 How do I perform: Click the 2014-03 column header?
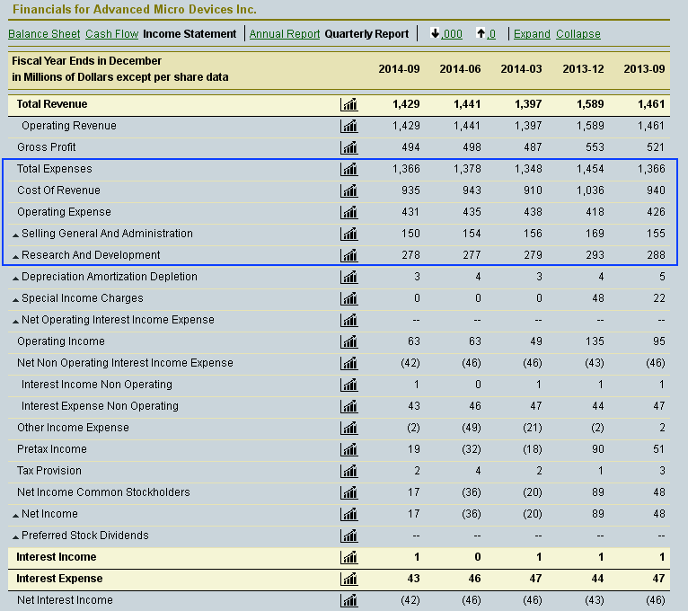tap(521, 69)
